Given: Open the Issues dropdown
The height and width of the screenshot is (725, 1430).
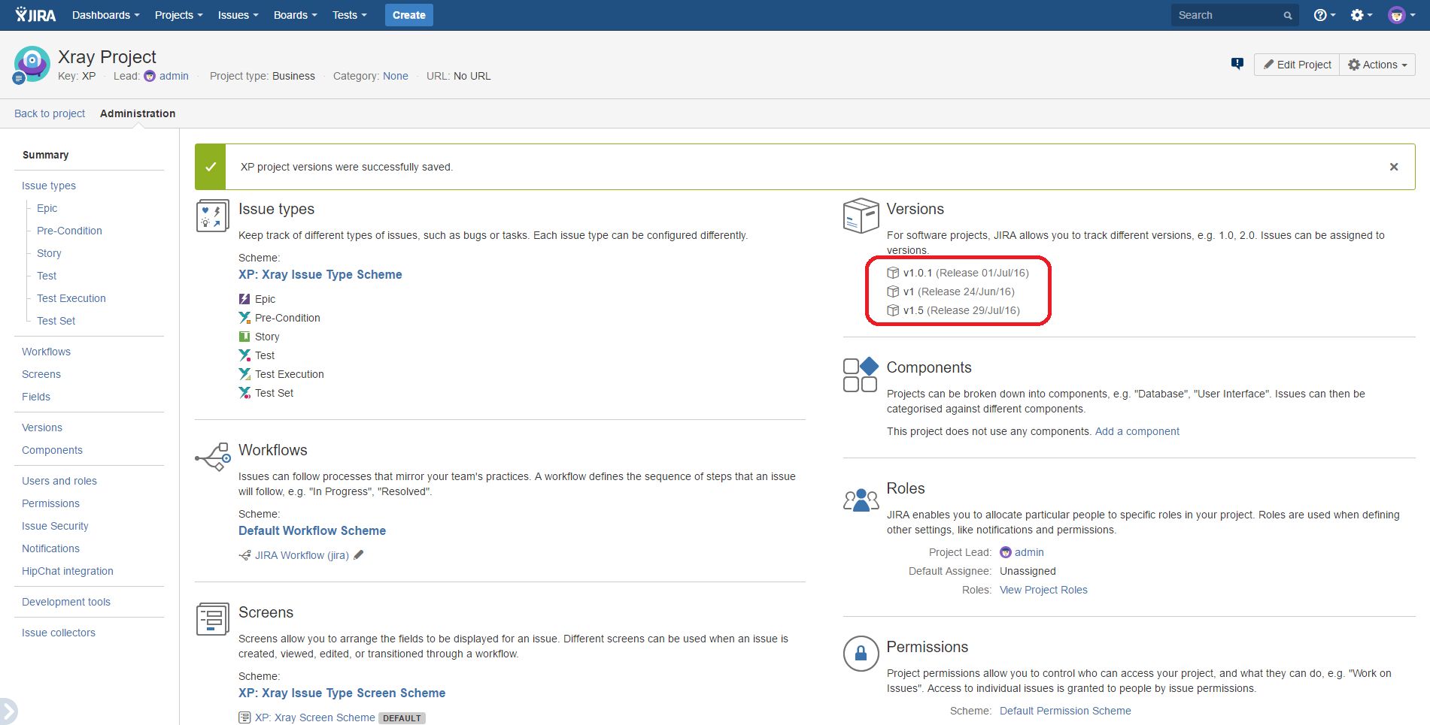Looking at the screenshot, I should click(238, 15).
